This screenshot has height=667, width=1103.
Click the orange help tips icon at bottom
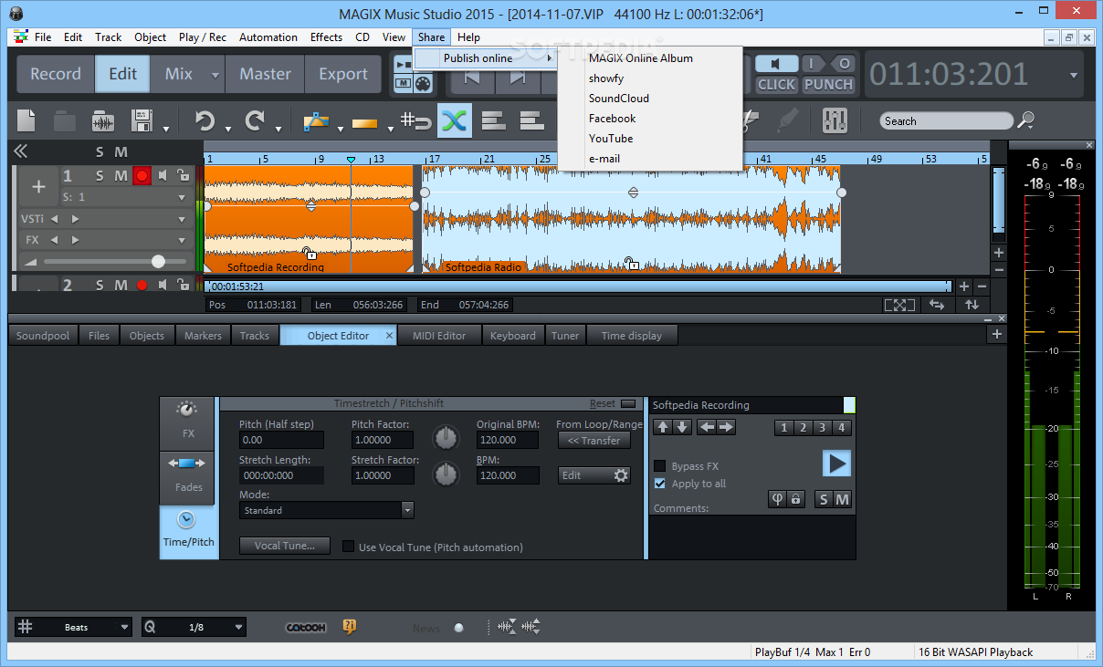click(x=349, y=627)
